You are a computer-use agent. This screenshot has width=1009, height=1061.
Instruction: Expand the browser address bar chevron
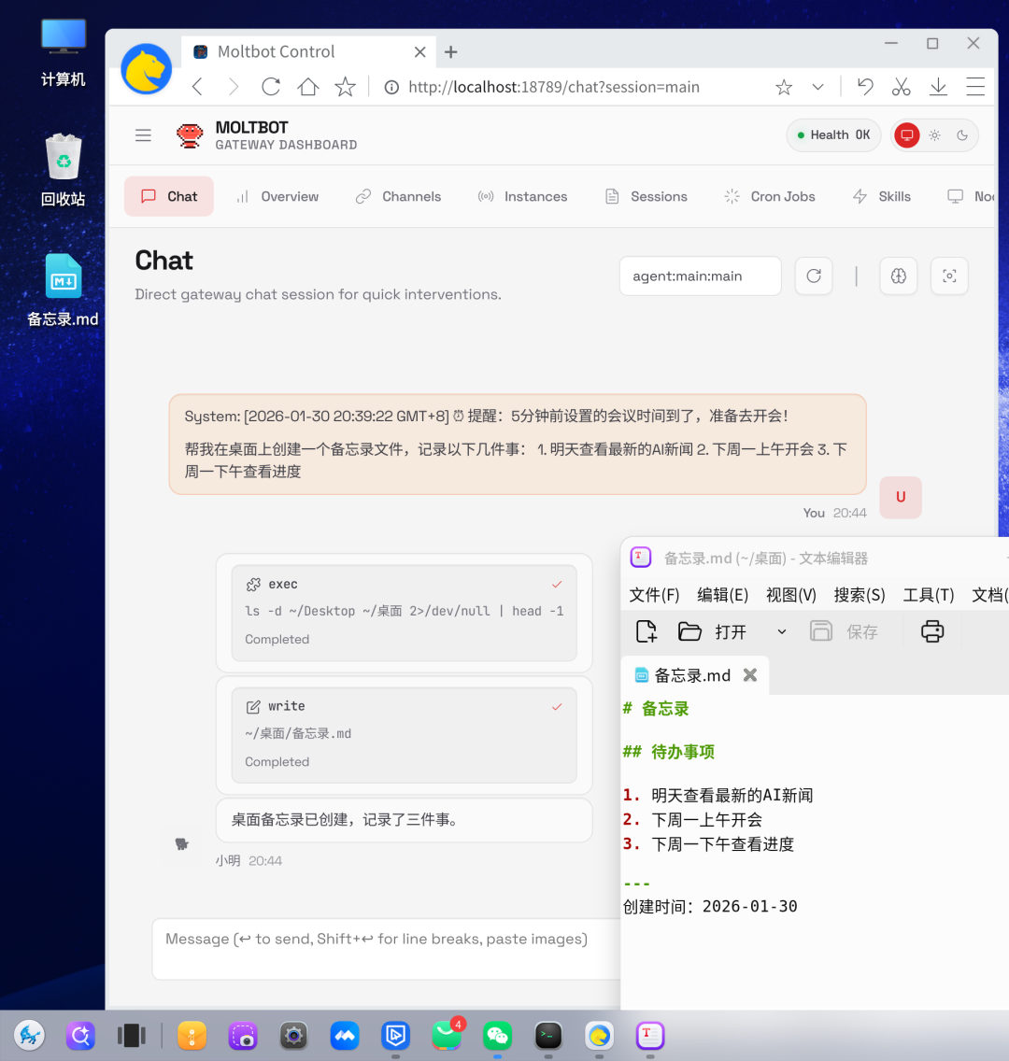click(x=817, y=87)
